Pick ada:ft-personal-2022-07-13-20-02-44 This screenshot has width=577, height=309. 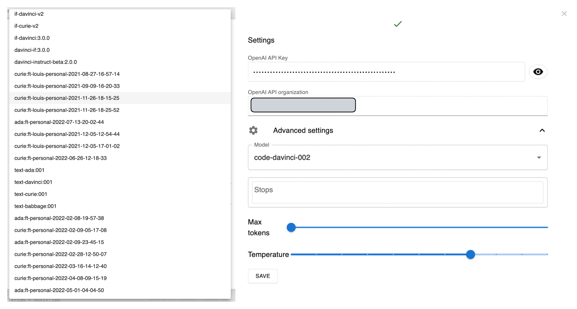pyautogui.click(x=120, y=122)
